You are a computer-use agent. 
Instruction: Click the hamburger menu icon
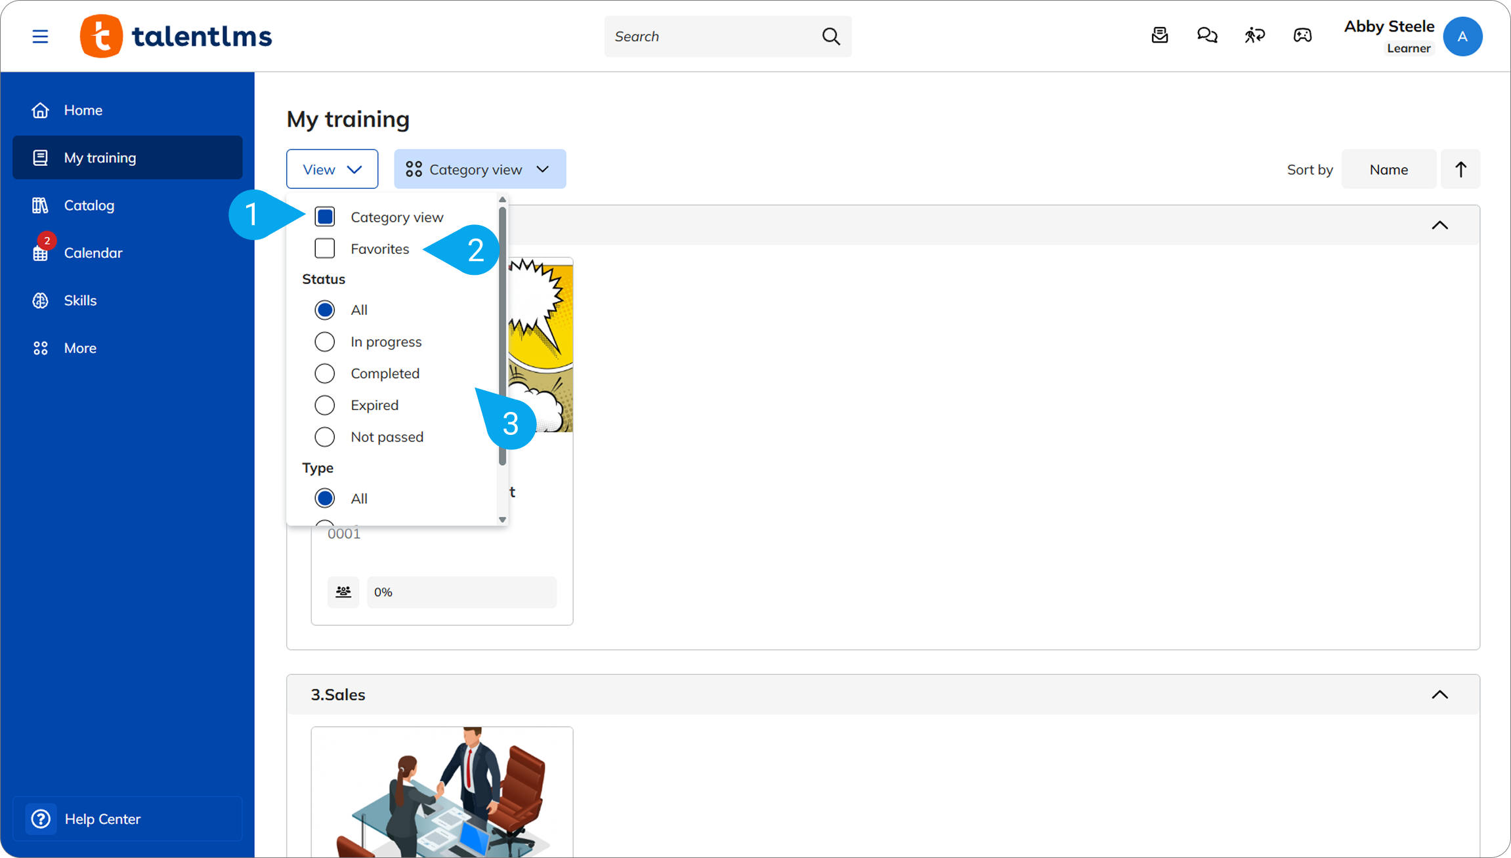coord(40,36)
